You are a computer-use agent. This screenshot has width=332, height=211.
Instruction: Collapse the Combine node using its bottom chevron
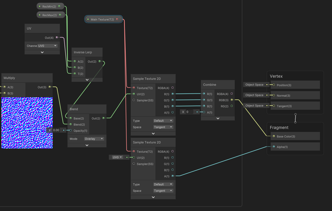[x=218, y=118]
